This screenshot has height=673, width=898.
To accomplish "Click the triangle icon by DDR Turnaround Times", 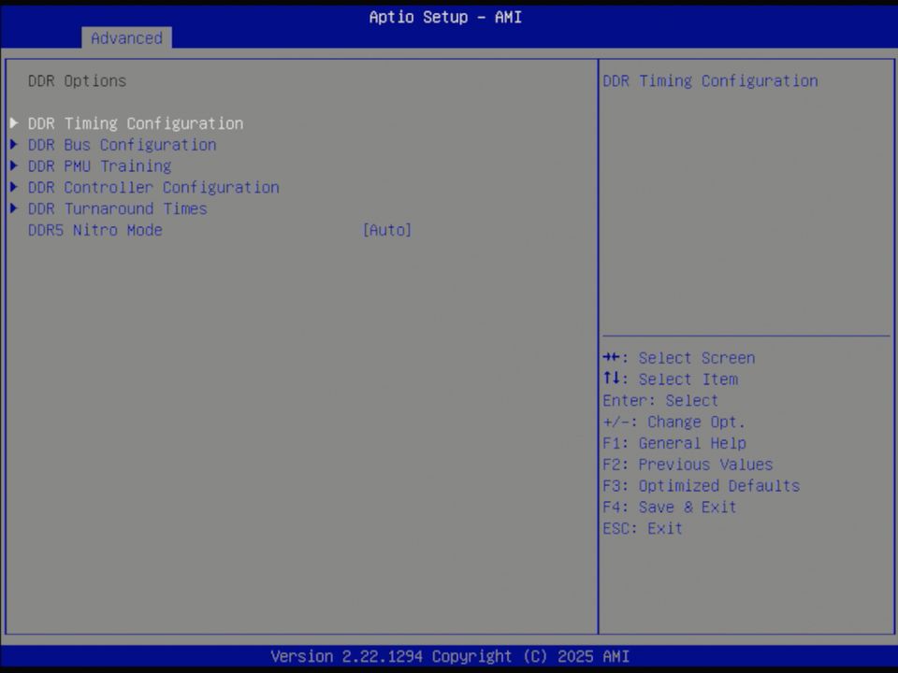I will [13, 208].
